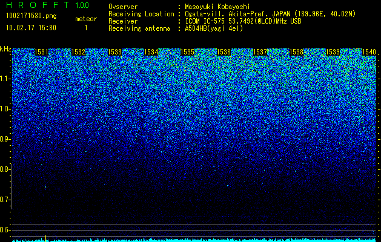This screenshot has height=242, width=381.
Task: Click the kHz axis unit label
Action: point(5,49)
